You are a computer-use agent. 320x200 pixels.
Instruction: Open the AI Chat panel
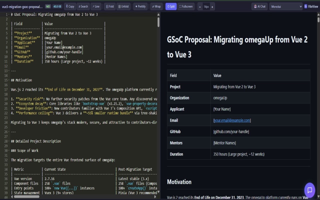(259, 6)
